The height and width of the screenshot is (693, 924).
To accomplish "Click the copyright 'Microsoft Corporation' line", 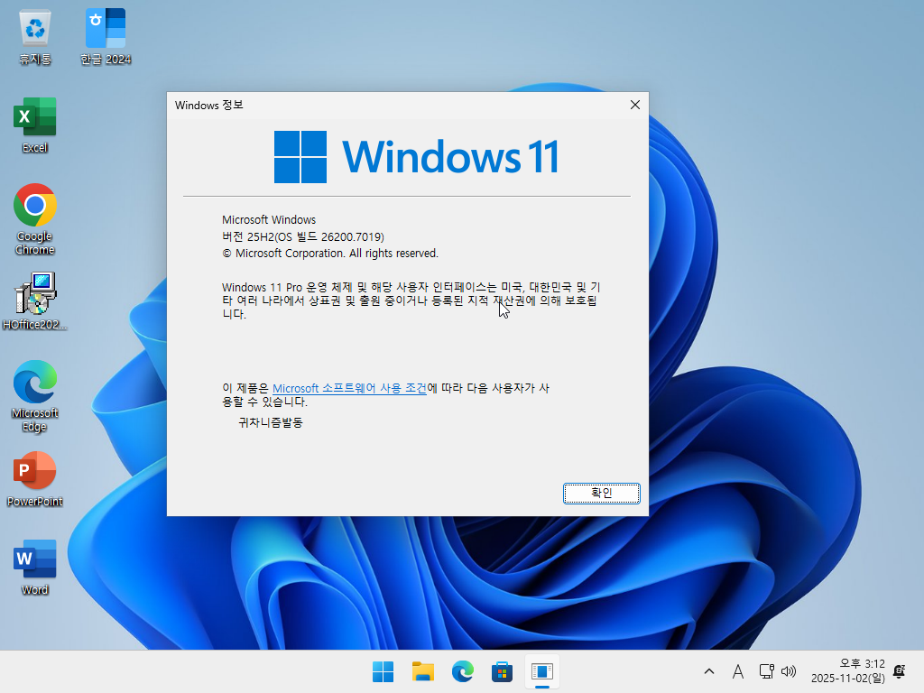I will coord(330,254).
